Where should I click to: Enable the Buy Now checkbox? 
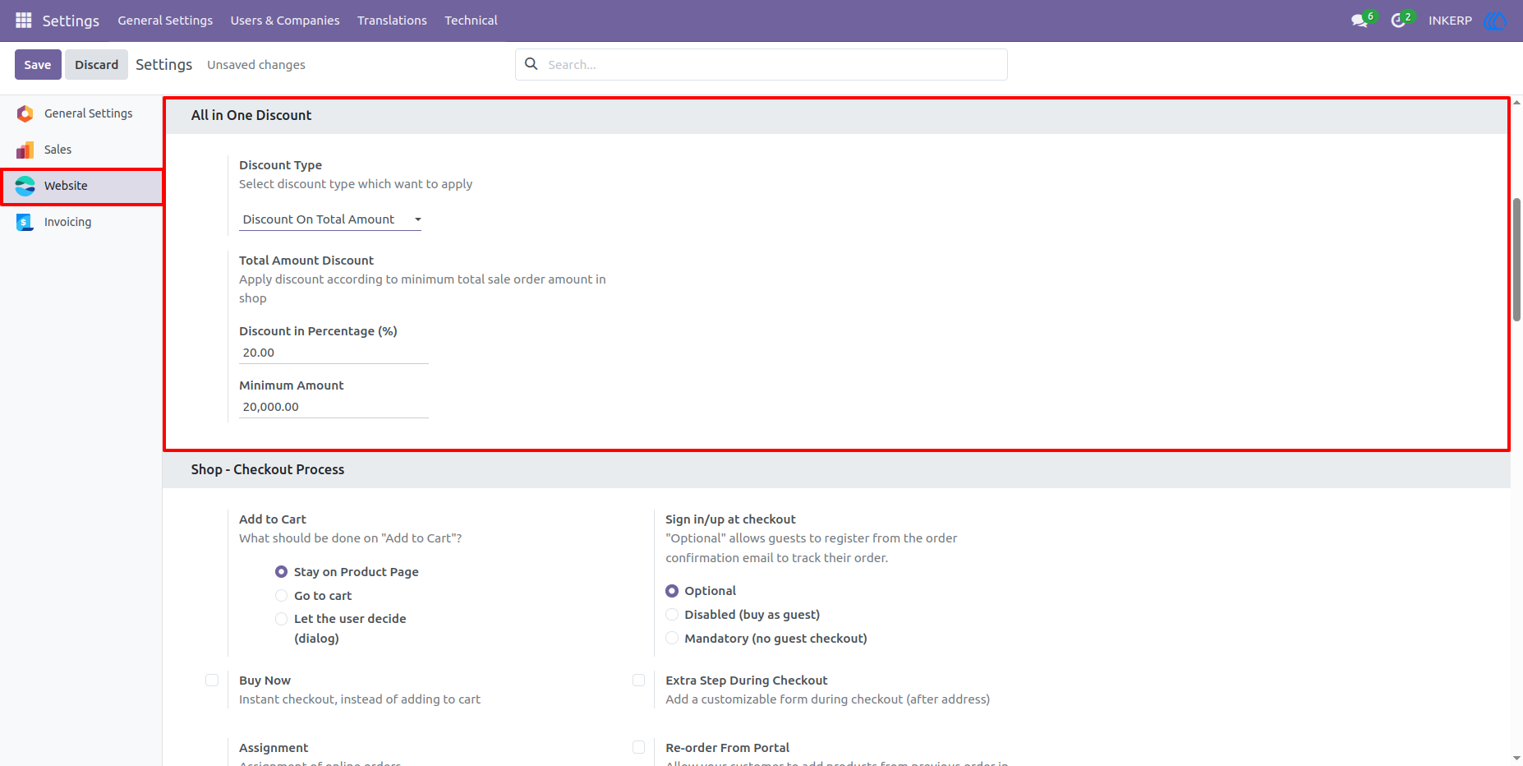pyautogui.click(x=212, y=680)
